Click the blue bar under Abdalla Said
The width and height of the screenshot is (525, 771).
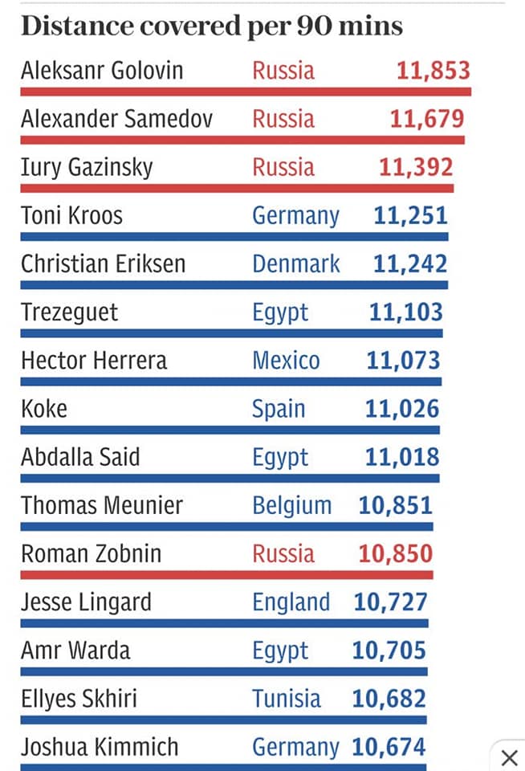pyautogui.click(x=230, y=479)
